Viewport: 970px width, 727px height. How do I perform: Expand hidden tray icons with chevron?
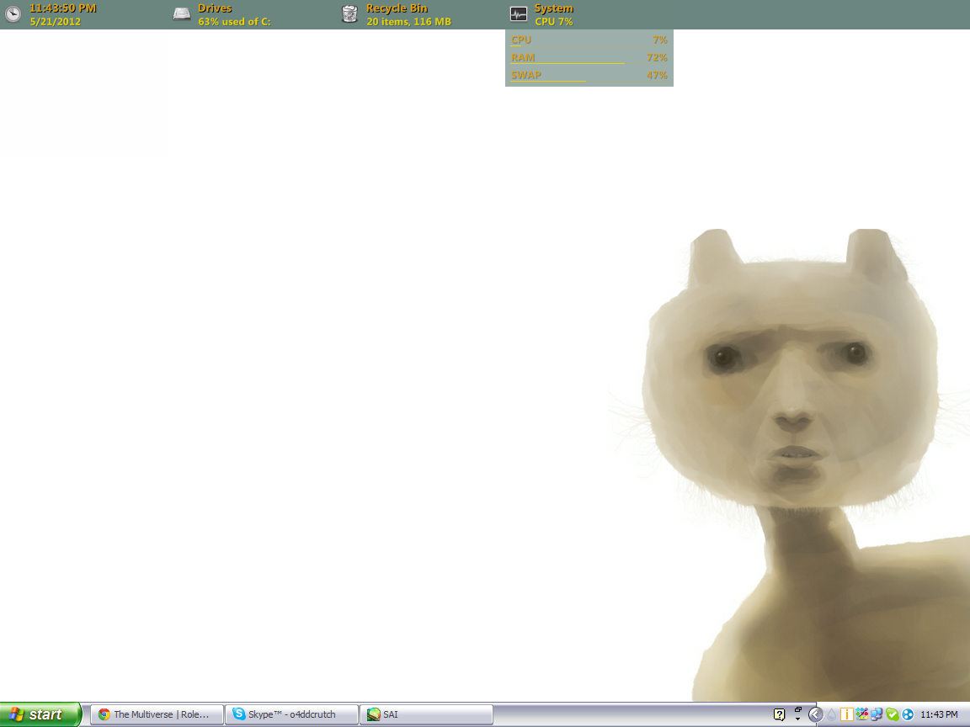tap(815, 715)
